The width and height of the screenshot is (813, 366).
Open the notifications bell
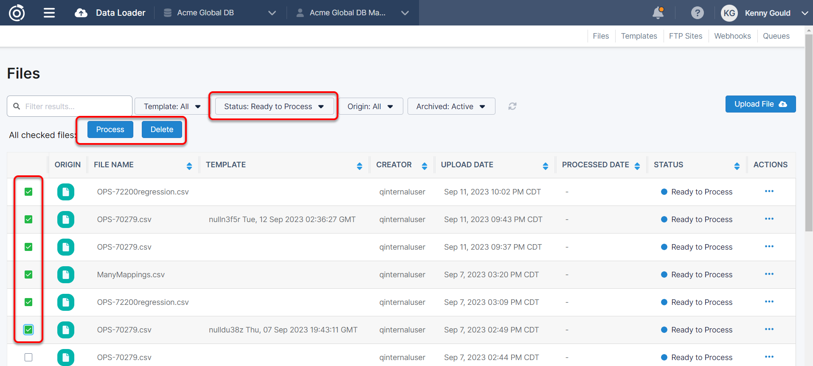tap(658, 13)
